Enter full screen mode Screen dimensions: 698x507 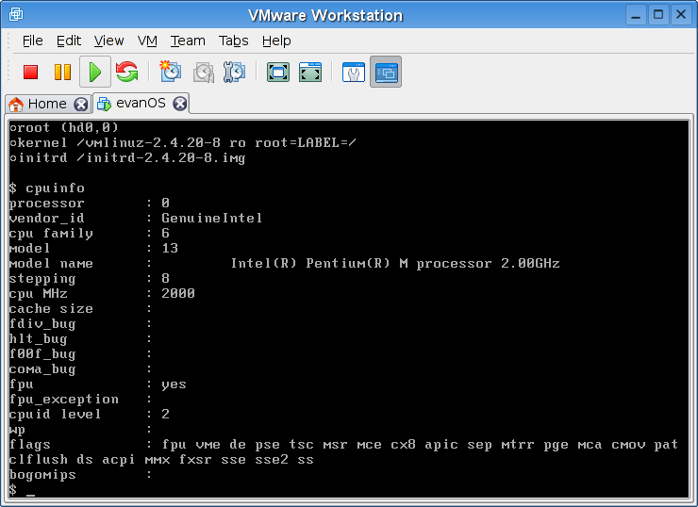coord(277,72)
